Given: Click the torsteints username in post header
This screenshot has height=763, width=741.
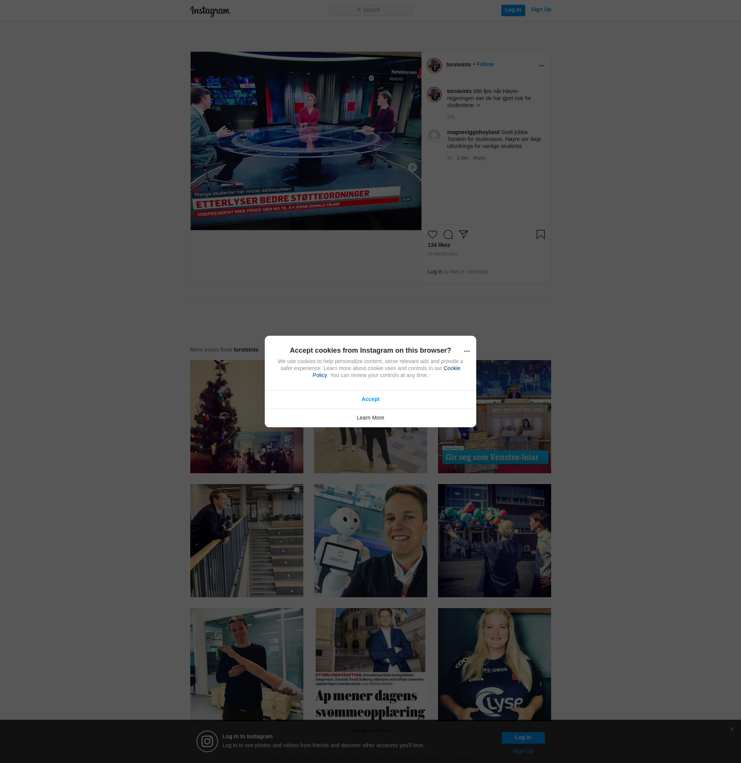Looking at the screenshot, I should 458,65.
